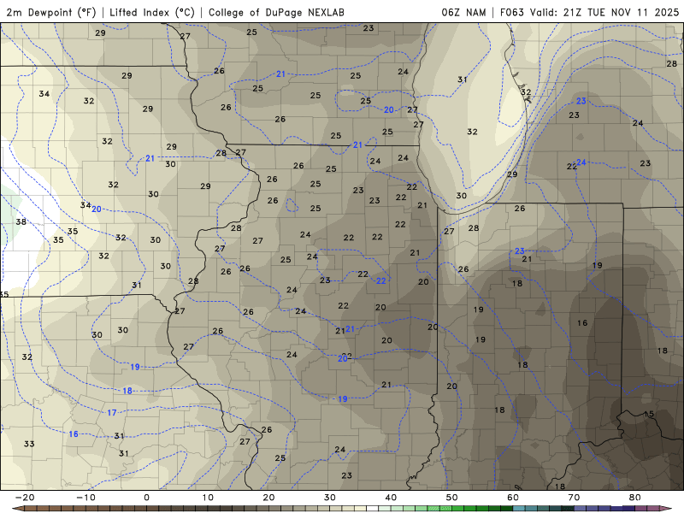Click the "40" colorbar label
Screen dimensions: 684x513
click(x=391, y=498)
